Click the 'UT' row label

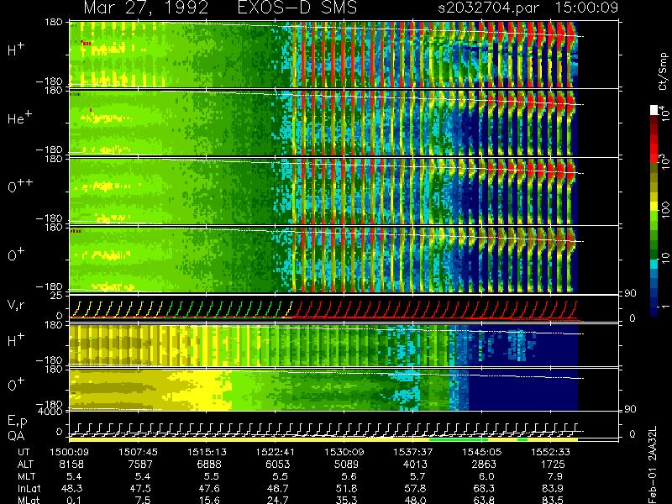pyautogui.click(x=24, y=452)
